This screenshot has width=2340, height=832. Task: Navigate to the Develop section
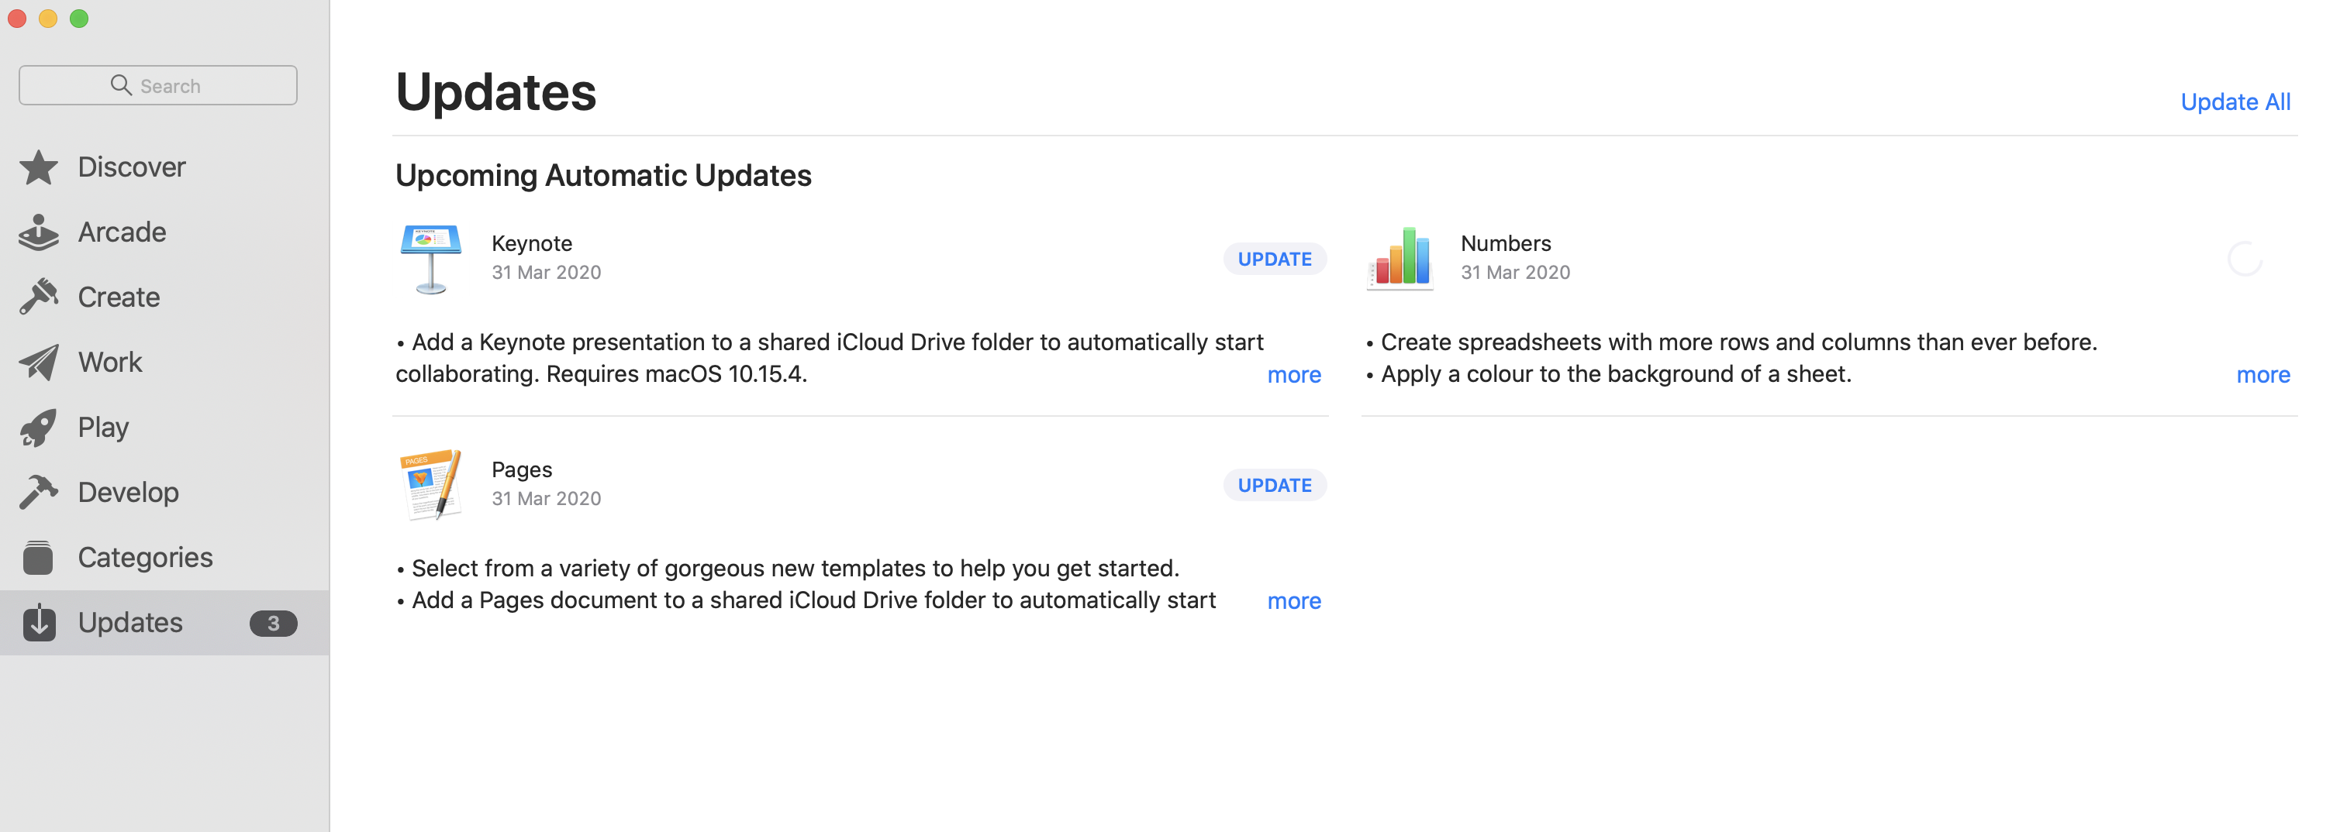[x=164, y=493]
